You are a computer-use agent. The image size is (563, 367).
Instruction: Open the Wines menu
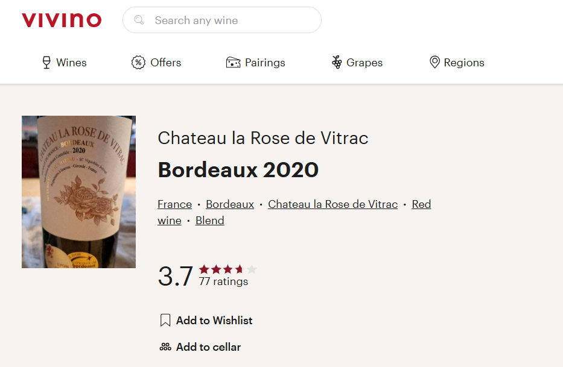71,63
